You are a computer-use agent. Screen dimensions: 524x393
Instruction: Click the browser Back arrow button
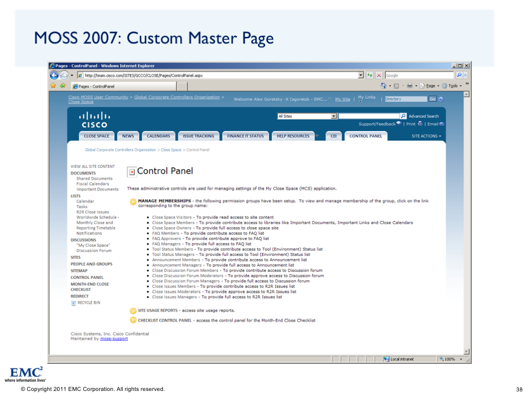(54, 75)
